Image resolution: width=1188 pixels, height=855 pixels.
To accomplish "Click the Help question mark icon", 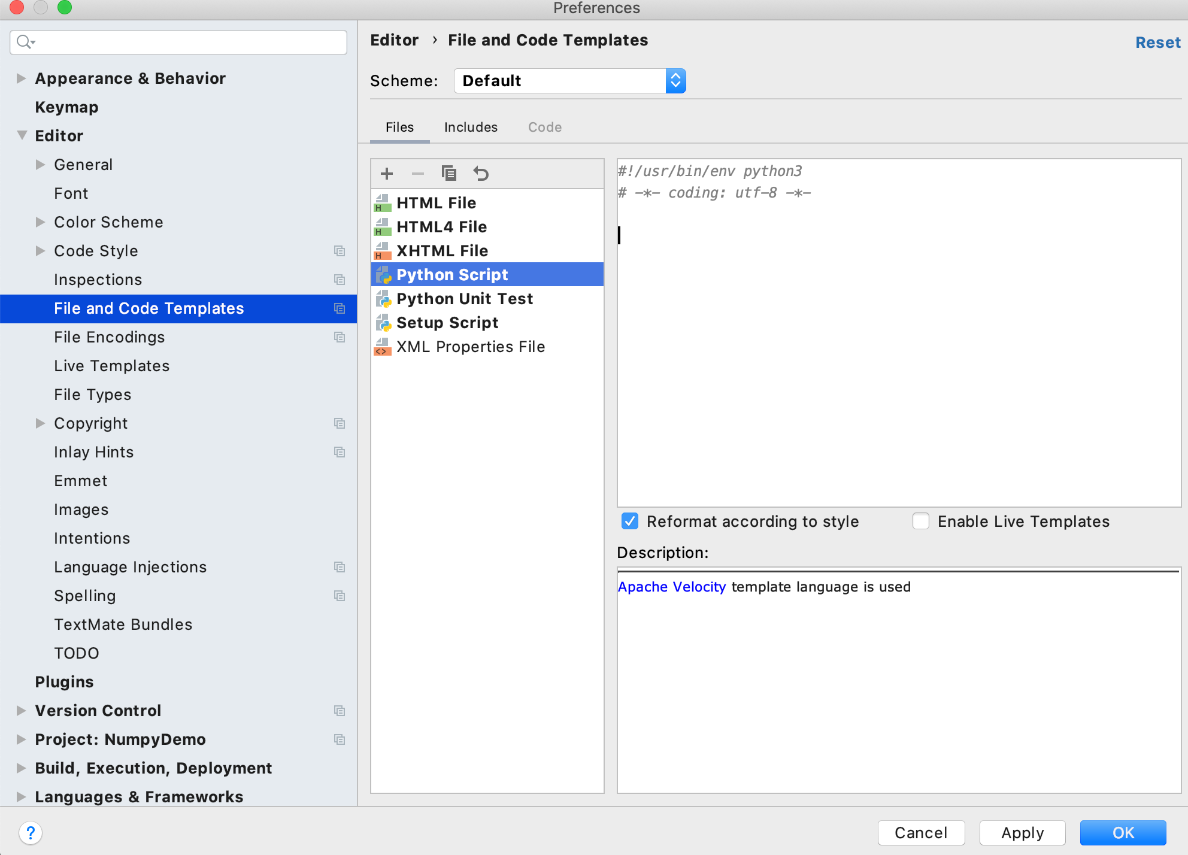I will (x=31, y=832).
